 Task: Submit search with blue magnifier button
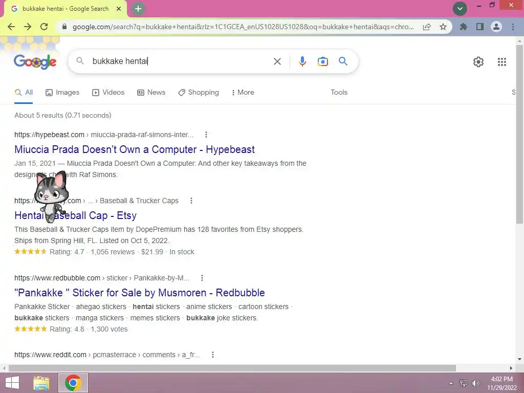pyautogui.click(x=343, y=61)
